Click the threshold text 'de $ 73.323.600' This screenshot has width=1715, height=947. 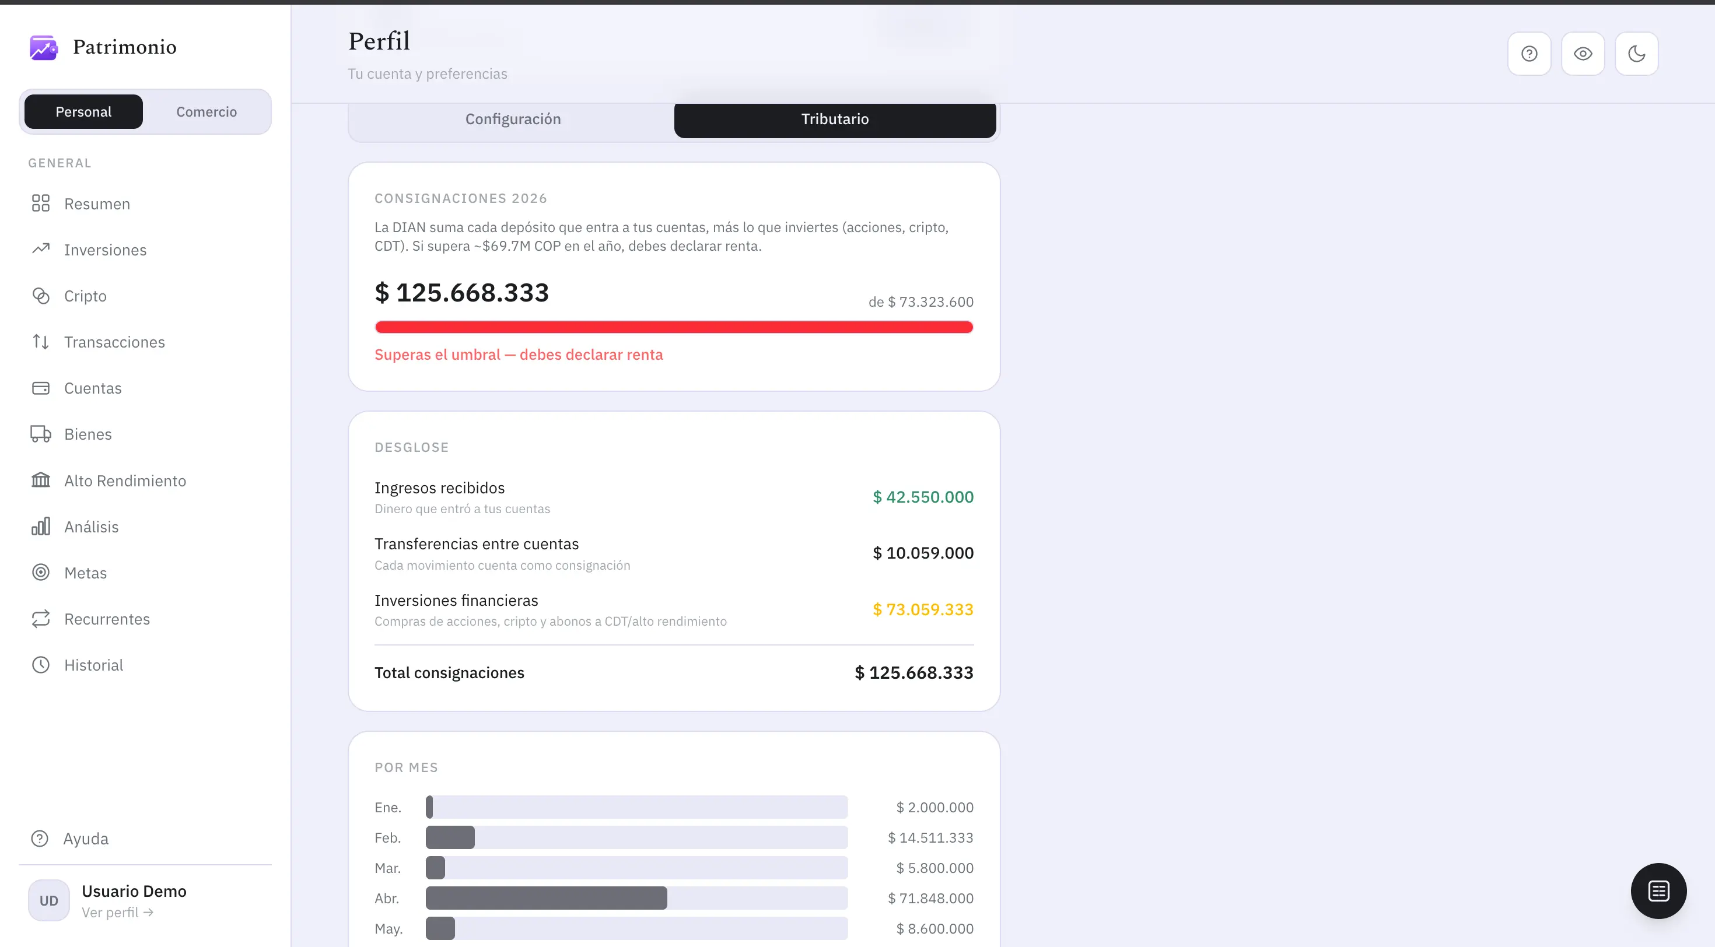pyautogui.click(x=921, y=302)
